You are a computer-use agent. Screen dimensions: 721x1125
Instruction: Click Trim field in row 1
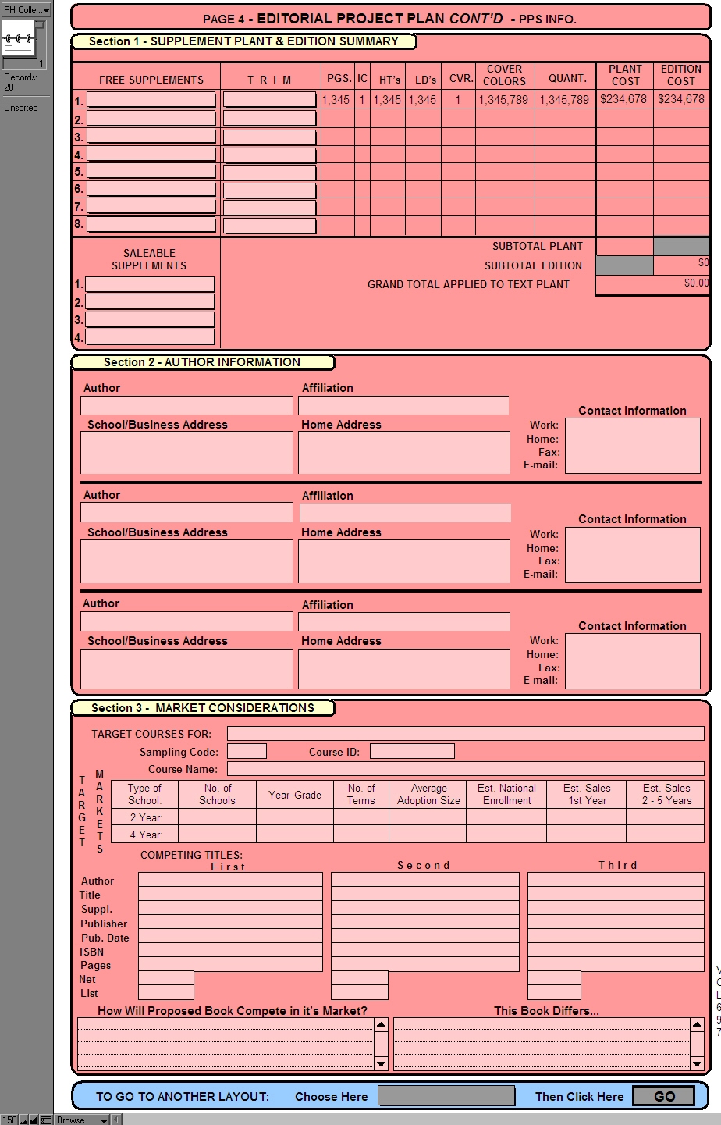pos(269,99)
